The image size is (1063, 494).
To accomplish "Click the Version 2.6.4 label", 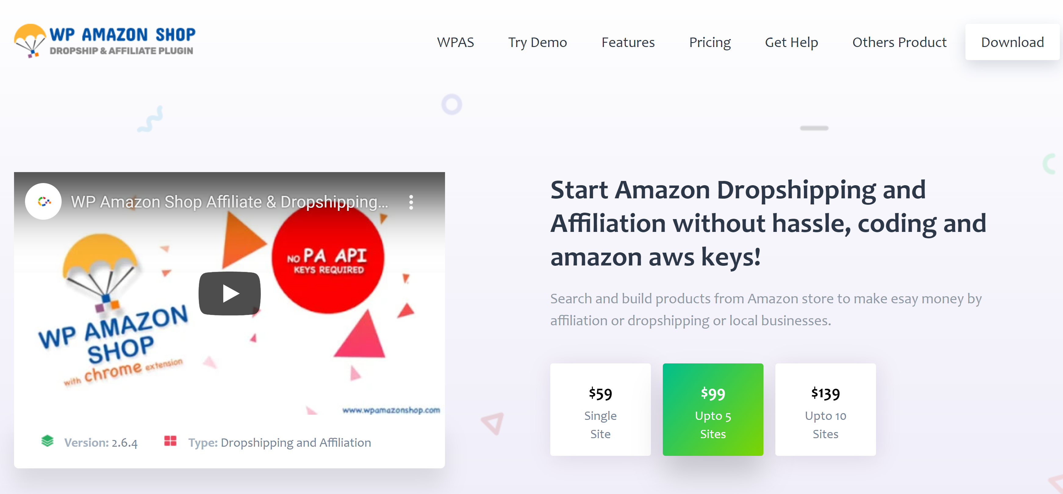I will (101, 442).
